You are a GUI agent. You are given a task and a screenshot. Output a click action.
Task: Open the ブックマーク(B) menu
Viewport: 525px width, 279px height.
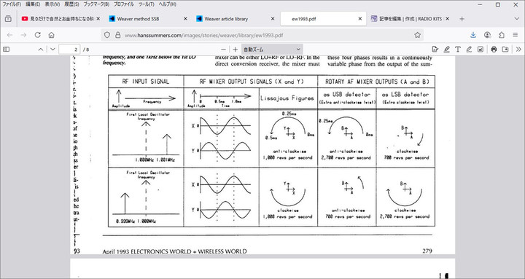[96, 4]
